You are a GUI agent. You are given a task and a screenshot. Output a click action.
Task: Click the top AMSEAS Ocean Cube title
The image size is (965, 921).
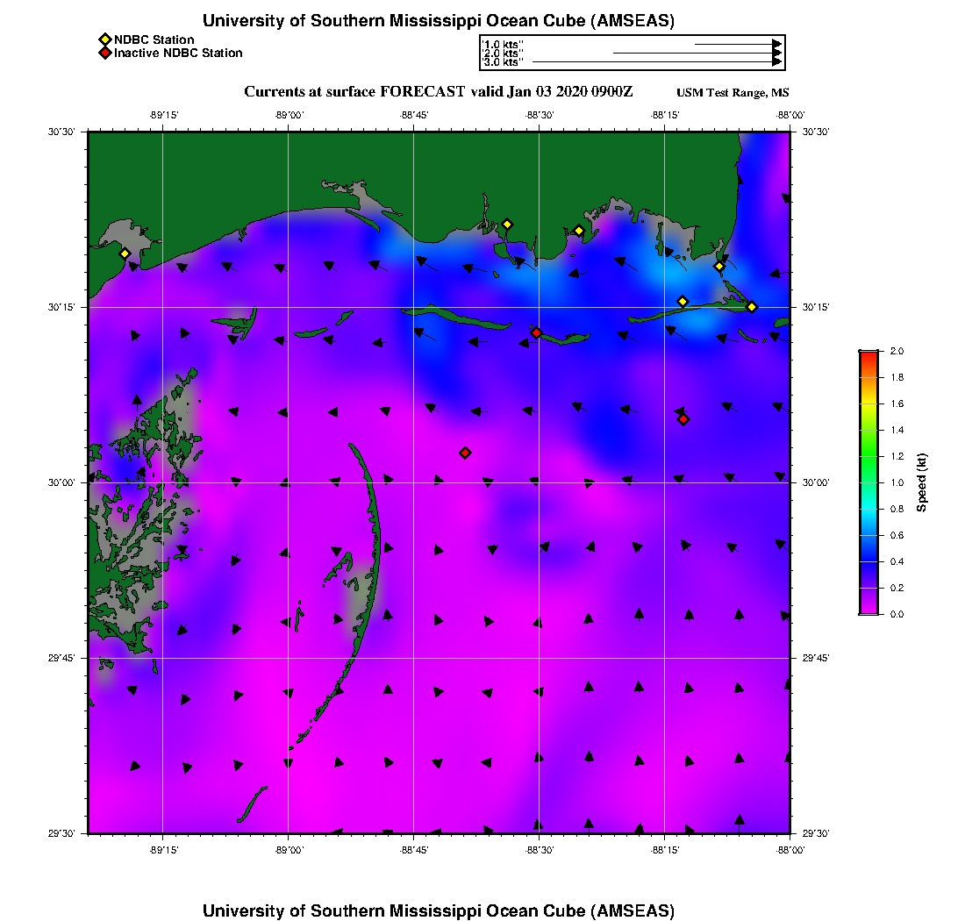click(x=439, y=21)
